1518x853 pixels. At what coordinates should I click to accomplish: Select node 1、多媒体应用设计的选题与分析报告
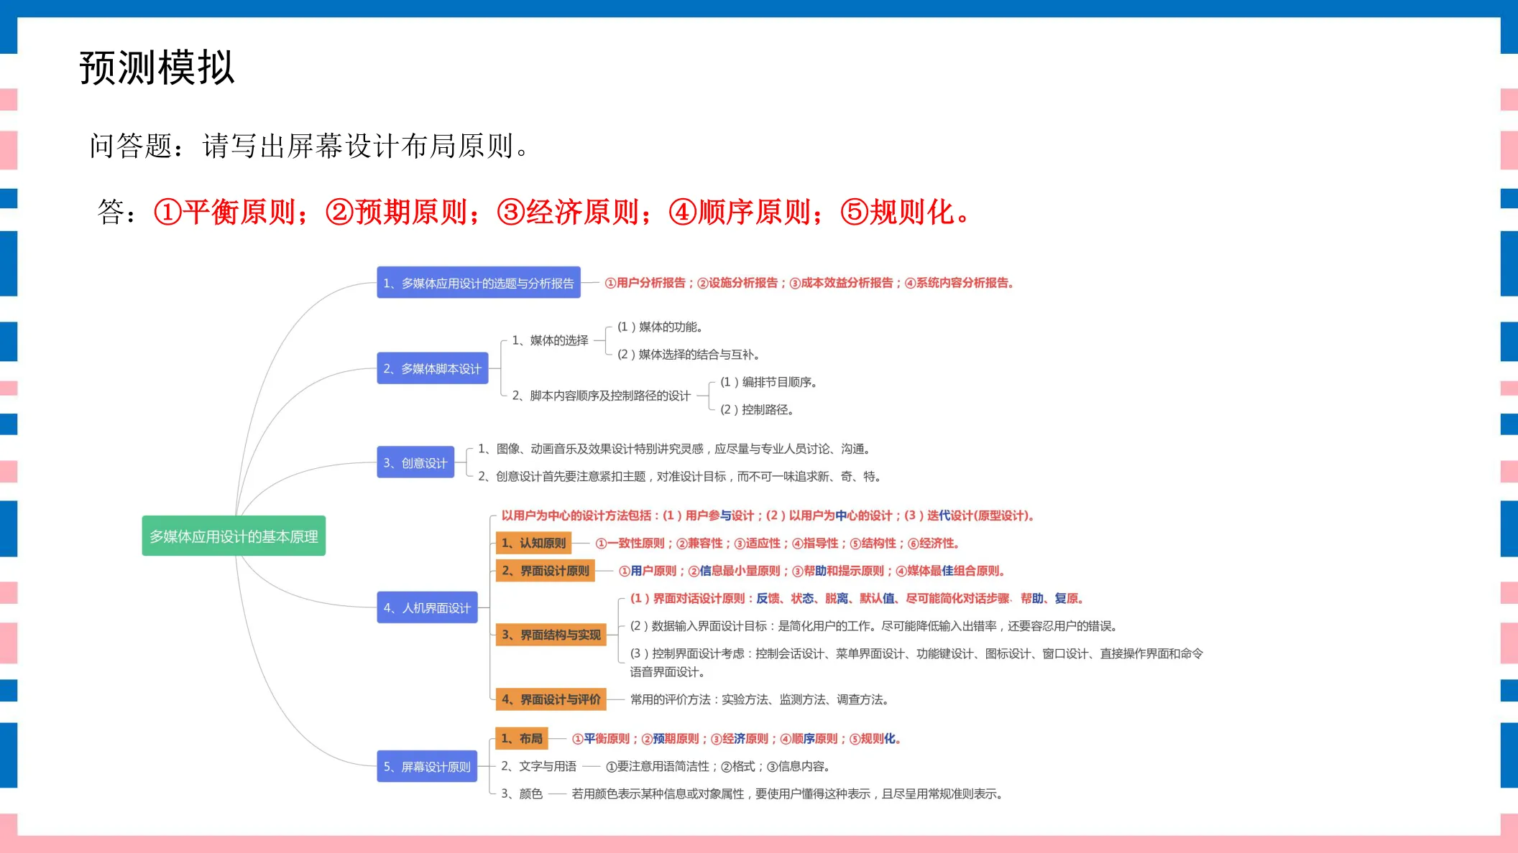[x=479, y=283]
